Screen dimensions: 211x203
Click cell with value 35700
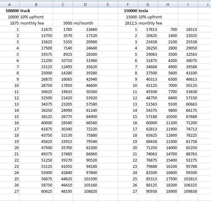tap(63, 148)
